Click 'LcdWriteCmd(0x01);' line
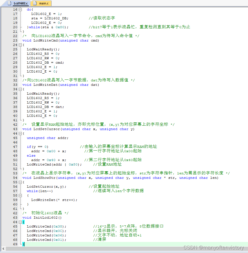The height and width of the screenshot is (253, 248). click(46, 240)
